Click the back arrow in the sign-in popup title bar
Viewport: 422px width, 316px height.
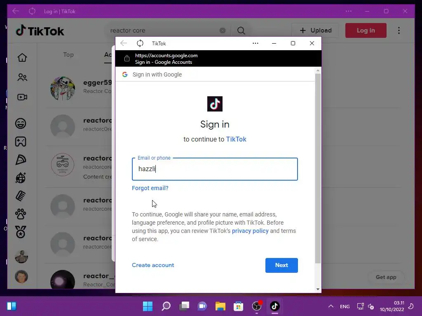124,43
